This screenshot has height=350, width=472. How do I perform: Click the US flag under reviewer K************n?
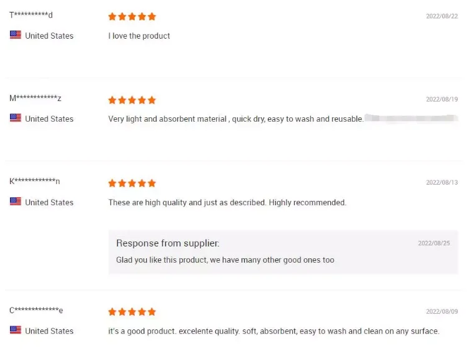click(x=15, y=202)
